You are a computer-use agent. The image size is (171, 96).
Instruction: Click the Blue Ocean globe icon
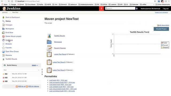3,51
